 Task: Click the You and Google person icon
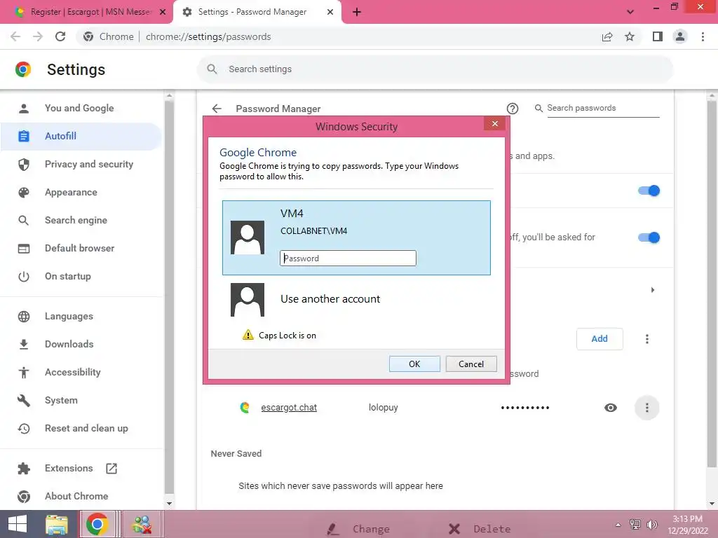pos(24,108)
